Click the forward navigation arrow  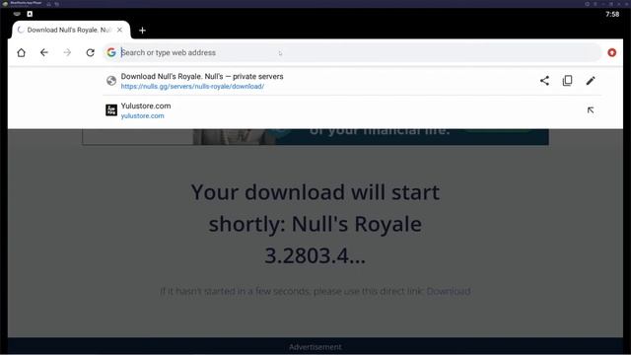pos(67,52)
